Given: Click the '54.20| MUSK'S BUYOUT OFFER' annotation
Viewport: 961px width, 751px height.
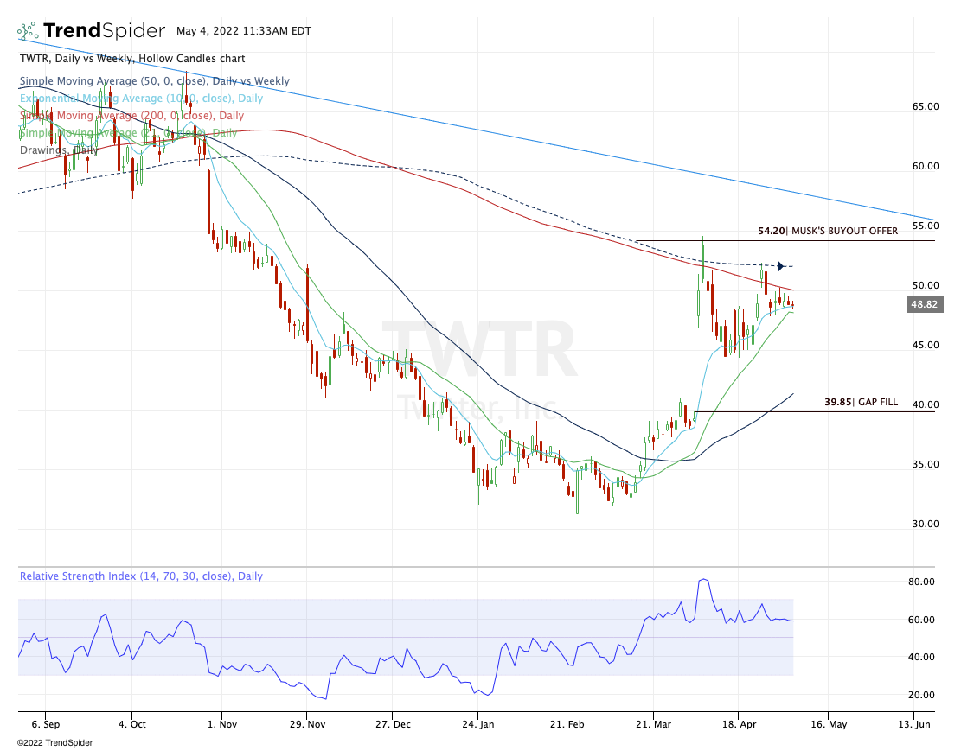Looking at the screenshot, I should click(828, 231).
